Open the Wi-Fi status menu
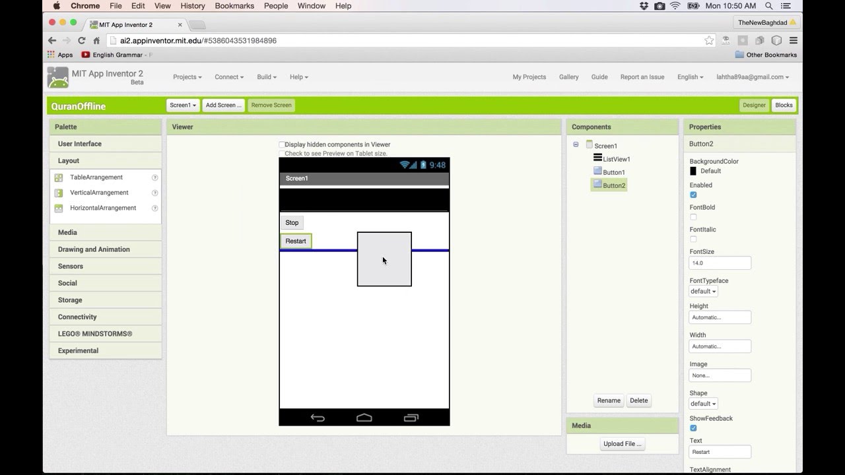The width and height of the screenshot is (845, 475). pos(675,6)
